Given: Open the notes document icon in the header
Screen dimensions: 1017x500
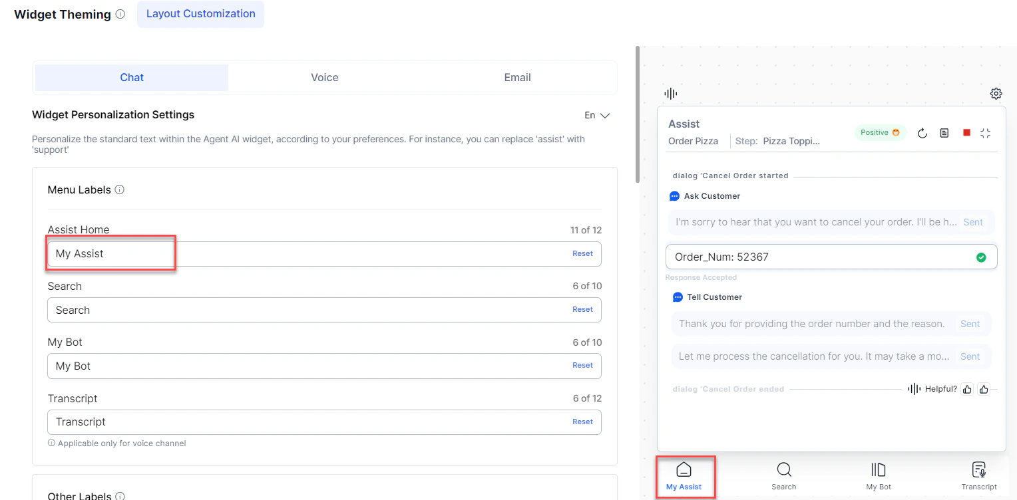Looking at the screenshot, I should [944, 133].
